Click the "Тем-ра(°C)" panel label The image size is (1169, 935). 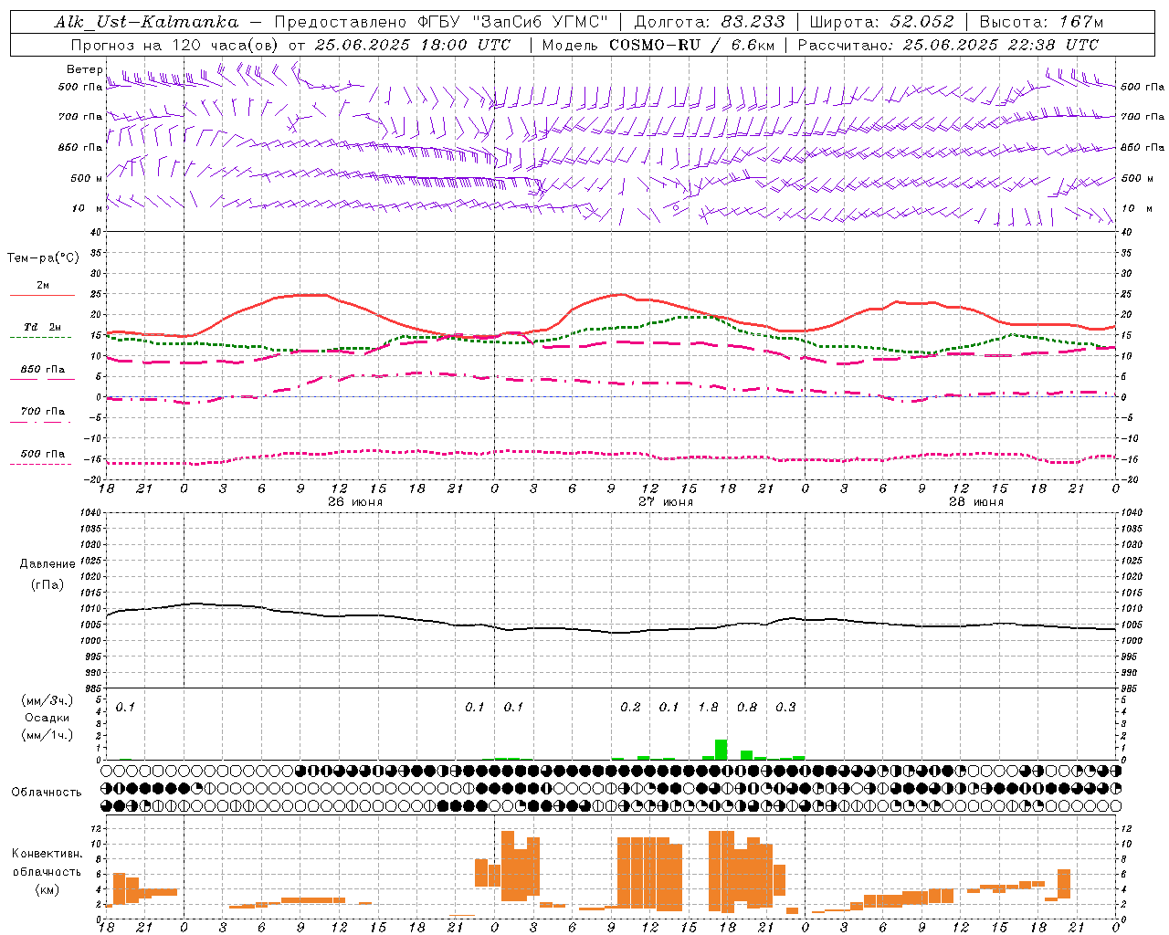click(43, 258)
